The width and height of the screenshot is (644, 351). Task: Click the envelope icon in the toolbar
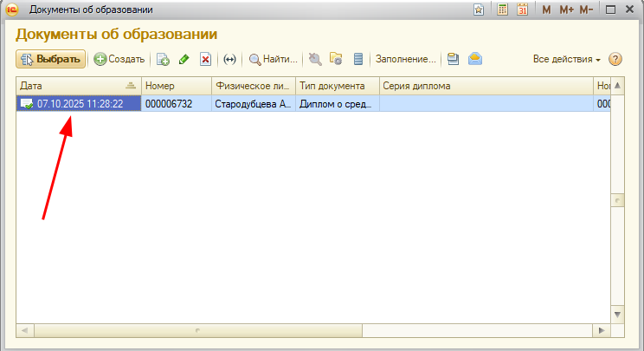pos(475,59)
